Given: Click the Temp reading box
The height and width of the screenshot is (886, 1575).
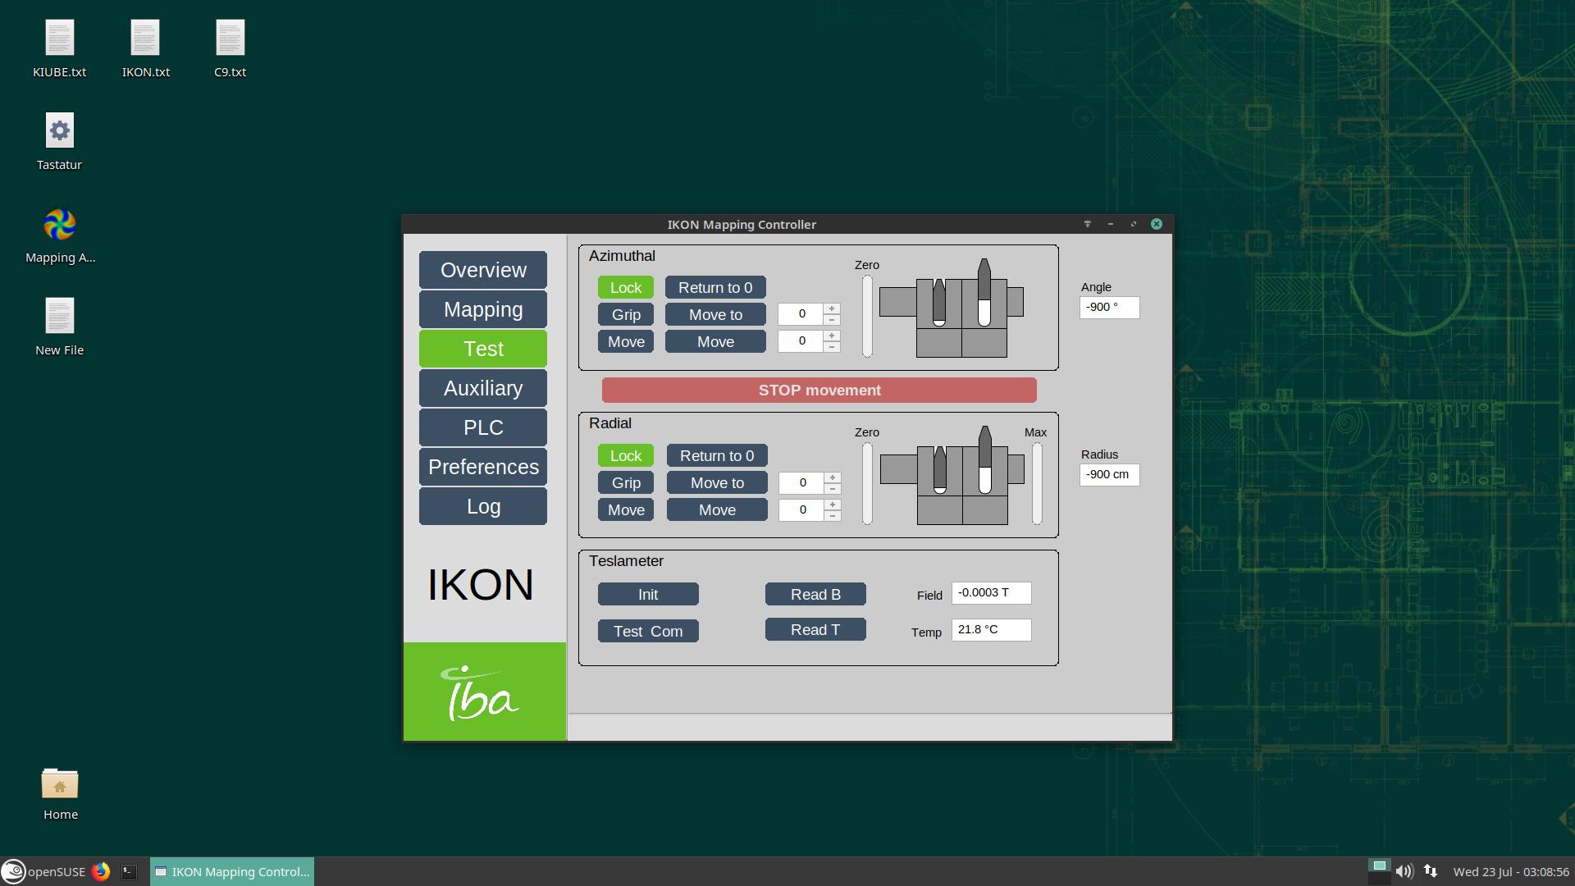Looking at the screenshot, I should click(991, 629).
